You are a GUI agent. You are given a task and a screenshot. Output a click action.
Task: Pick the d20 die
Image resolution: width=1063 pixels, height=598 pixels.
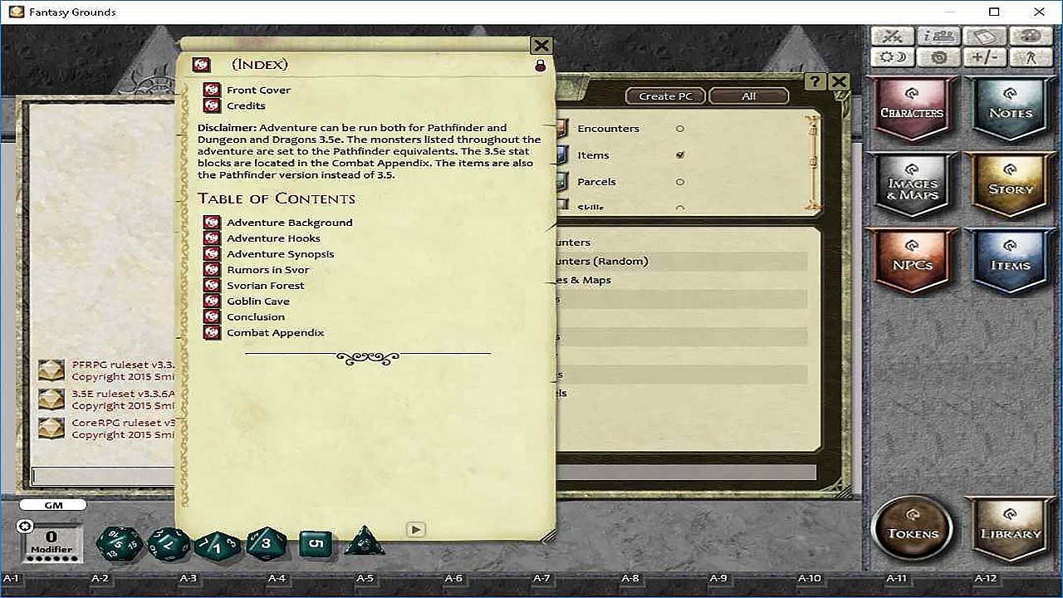tap(120, 544)
